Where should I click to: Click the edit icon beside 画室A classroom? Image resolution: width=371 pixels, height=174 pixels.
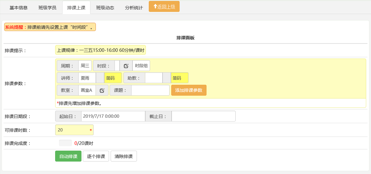point(102,91)
